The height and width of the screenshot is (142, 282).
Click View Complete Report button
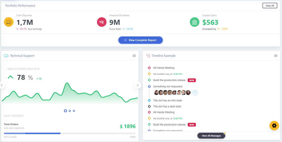coord(140,40)
